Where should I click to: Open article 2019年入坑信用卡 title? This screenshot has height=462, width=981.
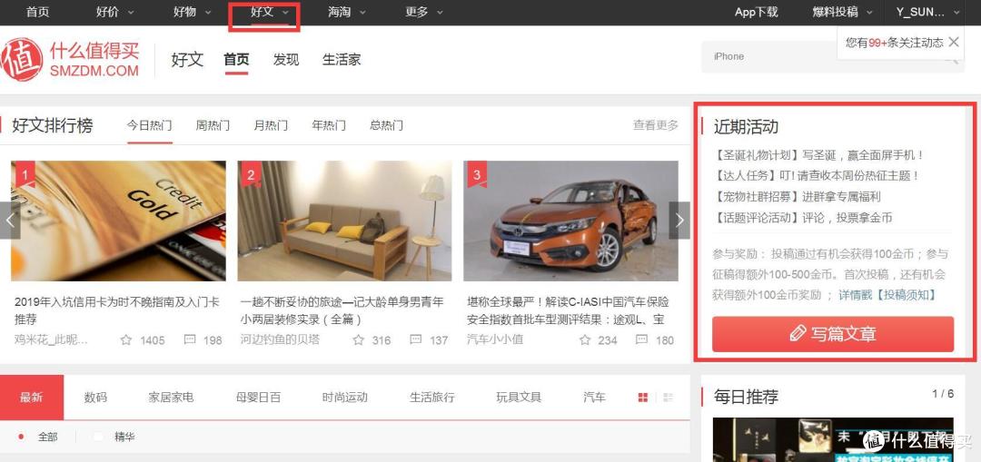pos(117,310)
